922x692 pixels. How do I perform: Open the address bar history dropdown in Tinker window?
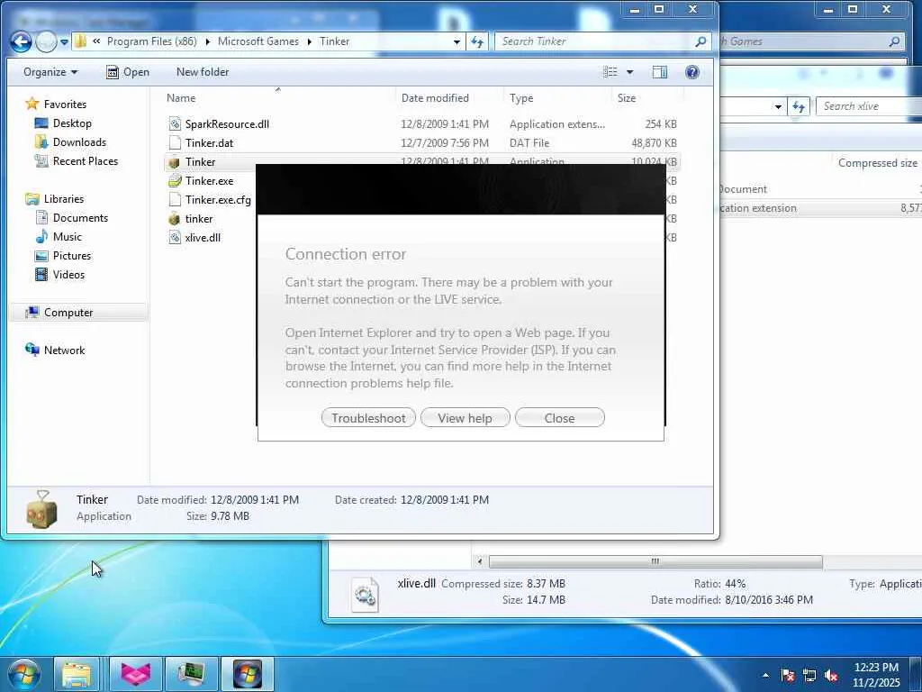coord(456,41)
